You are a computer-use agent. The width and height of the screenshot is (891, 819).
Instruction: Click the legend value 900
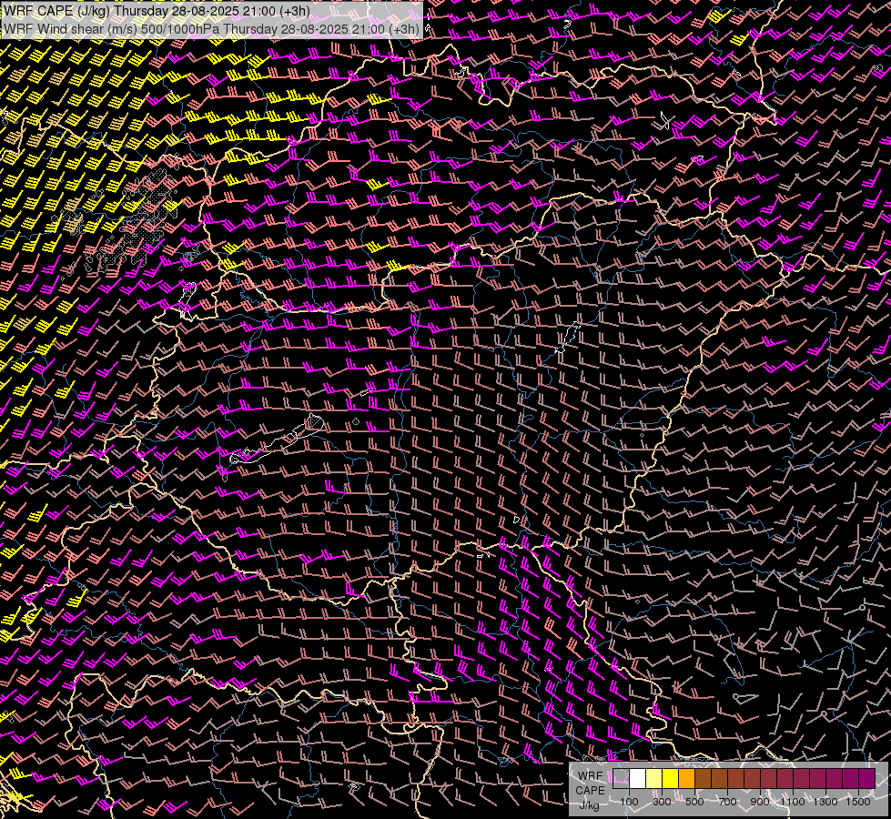click(x=760, y=802)
